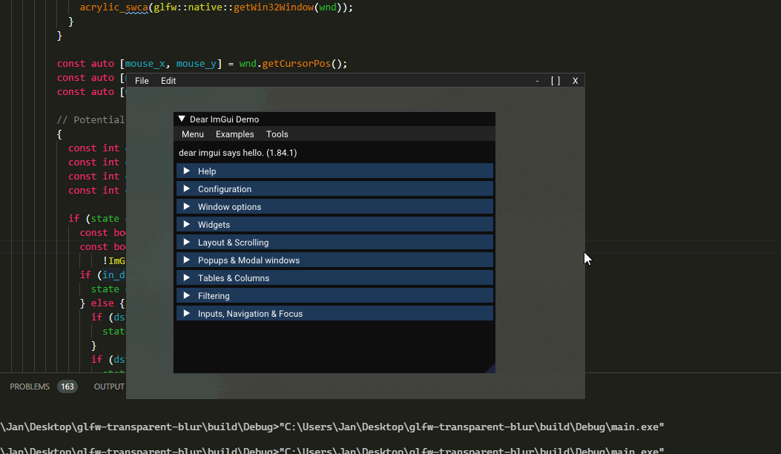Image resolution: width=781 pixels, height=454 pixels.
Task: Switch to the PROBLEMS panel tab
Action: pos(30,386)
